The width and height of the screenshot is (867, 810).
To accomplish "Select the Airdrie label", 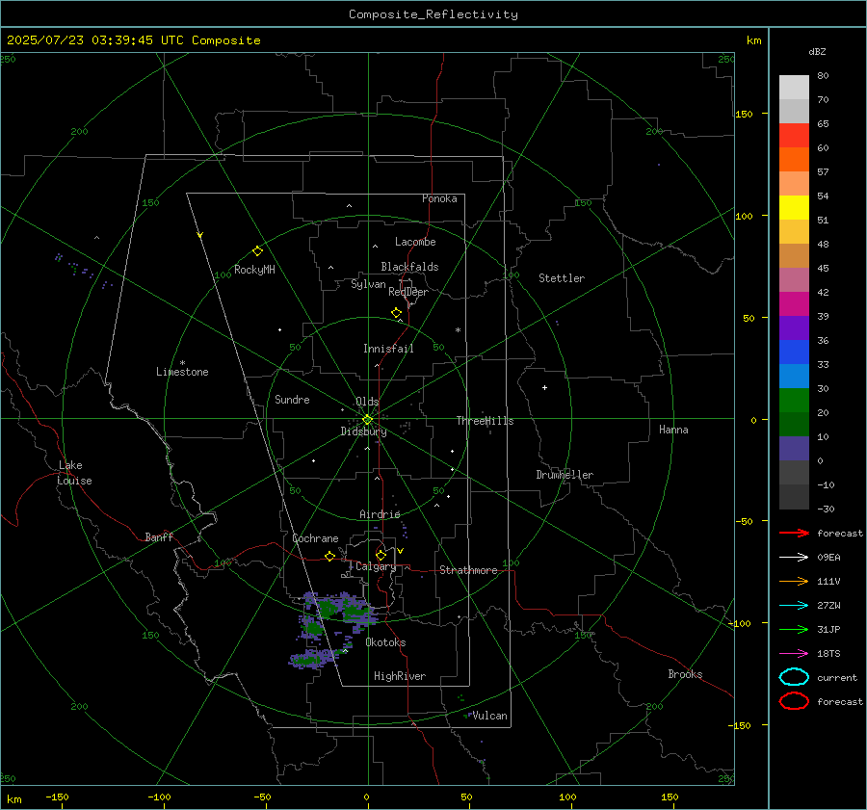I will [380, 514].
